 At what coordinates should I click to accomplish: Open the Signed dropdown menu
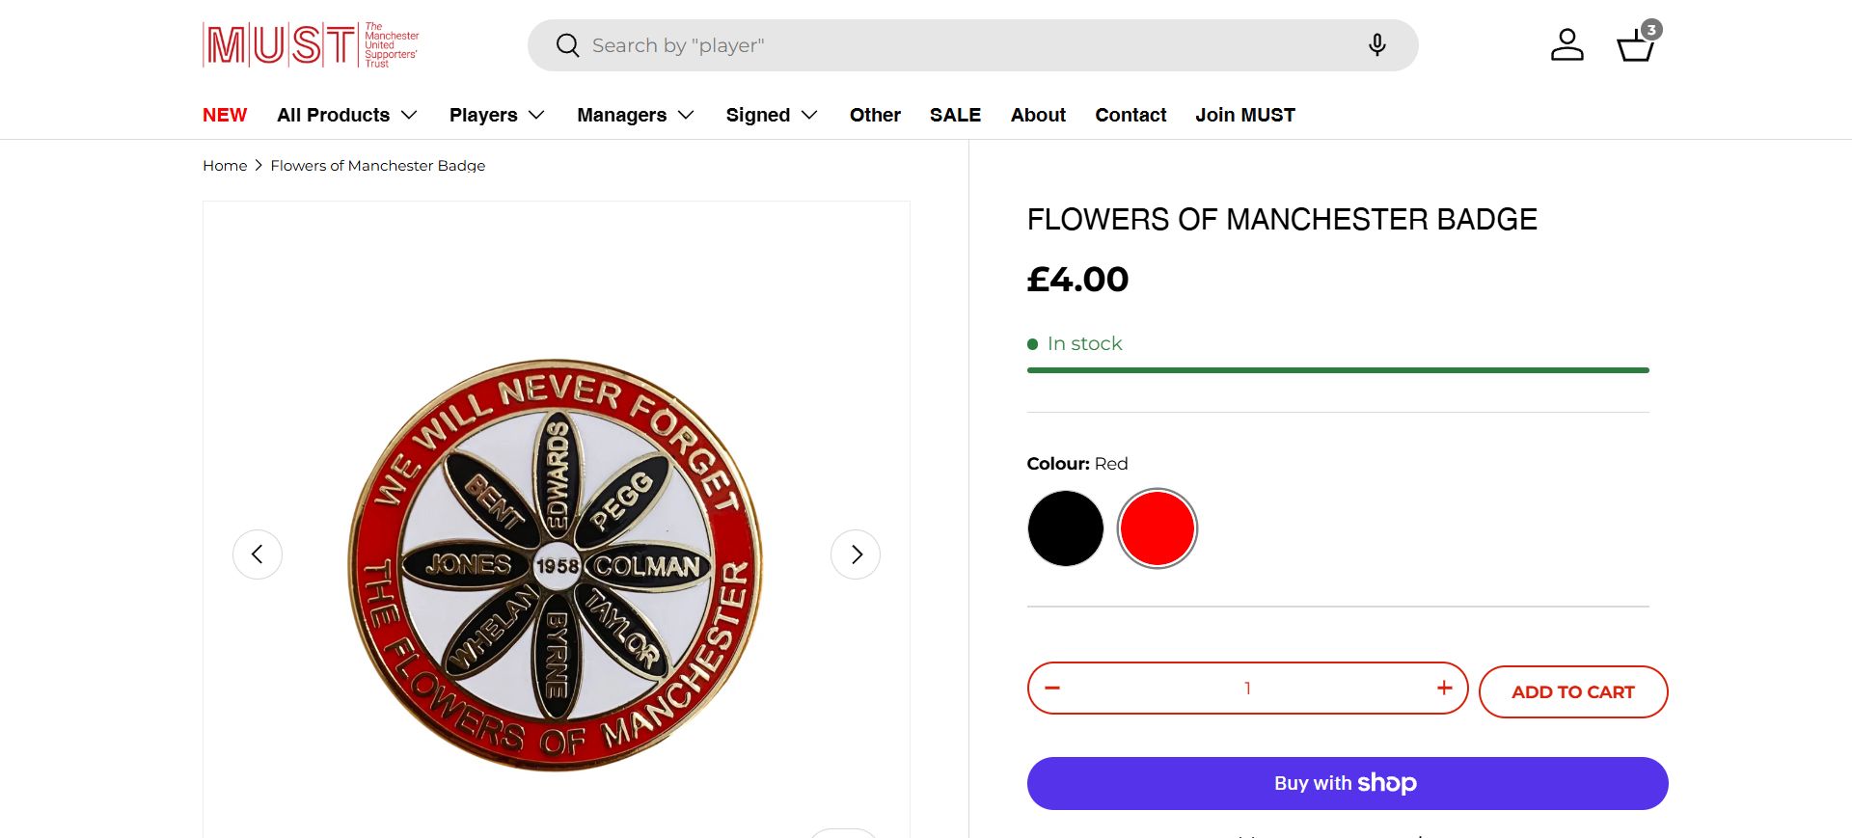(772, 115)
